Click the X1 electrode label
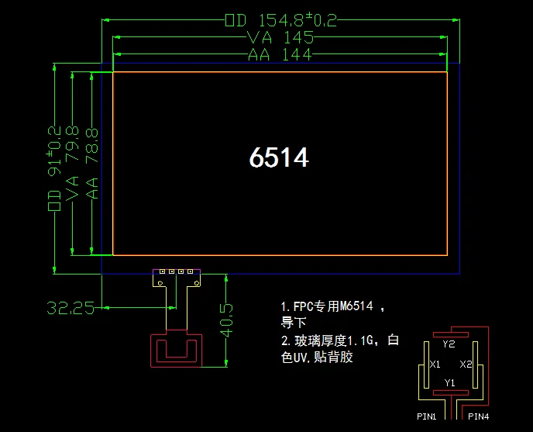This screenshot has width=533, height=432. [435, 365]
